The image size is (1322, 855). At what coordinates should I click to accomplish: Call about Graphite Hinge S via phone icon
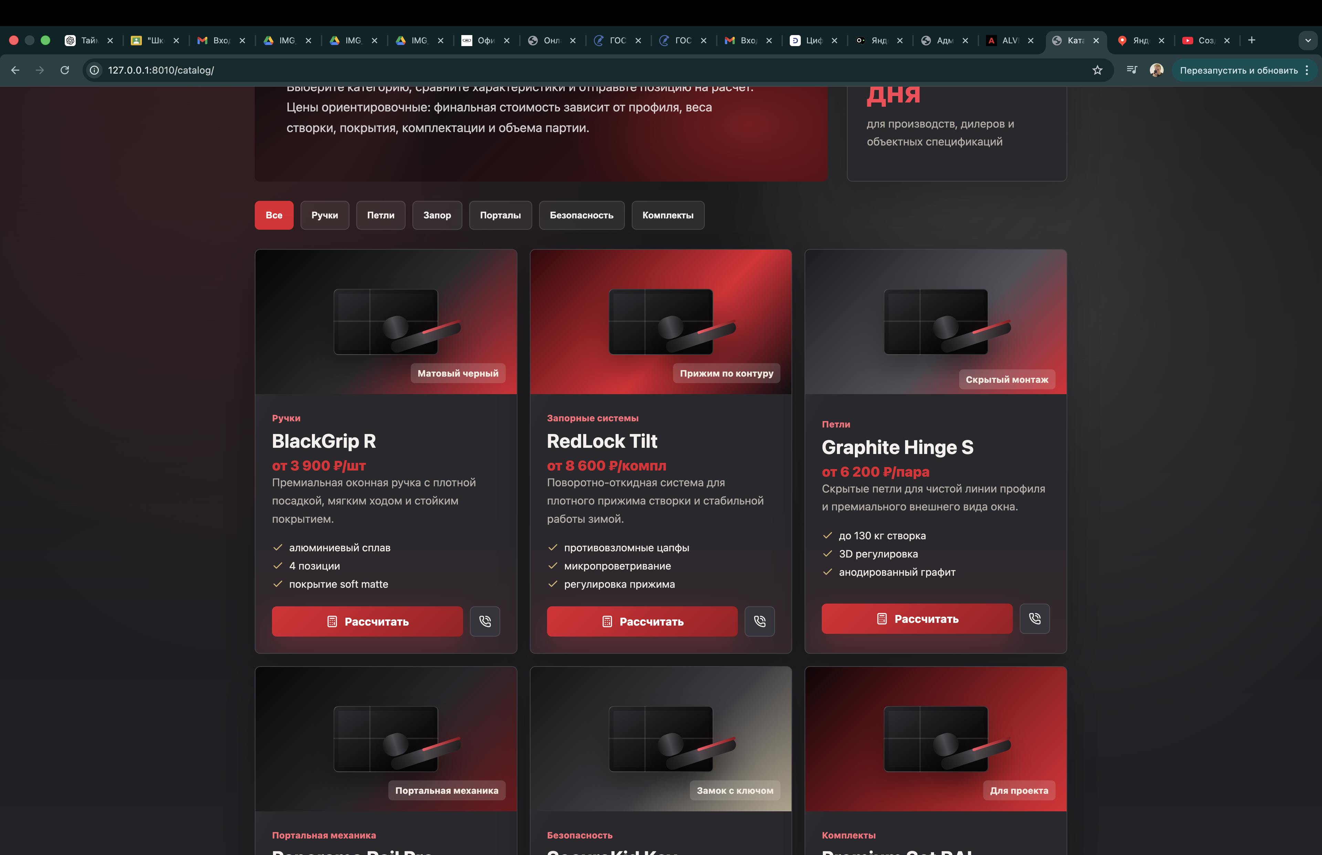(x=1034, y=618)
